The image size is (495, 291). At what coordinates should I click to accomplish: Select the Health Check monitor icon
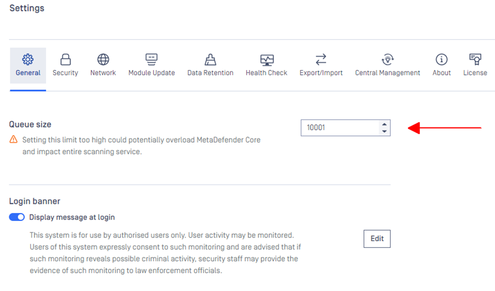click(x=267, y=60)
